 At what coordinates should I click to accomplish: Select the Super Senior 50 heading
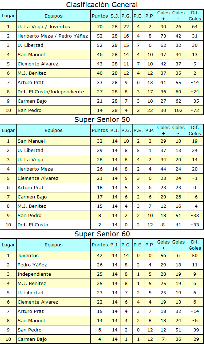(102, 119)
